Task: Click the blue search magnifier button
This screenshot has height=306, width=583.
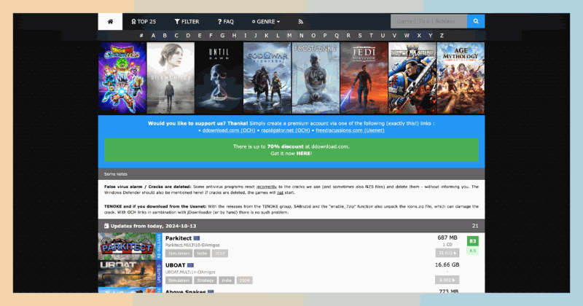Action: click(476, 21)
